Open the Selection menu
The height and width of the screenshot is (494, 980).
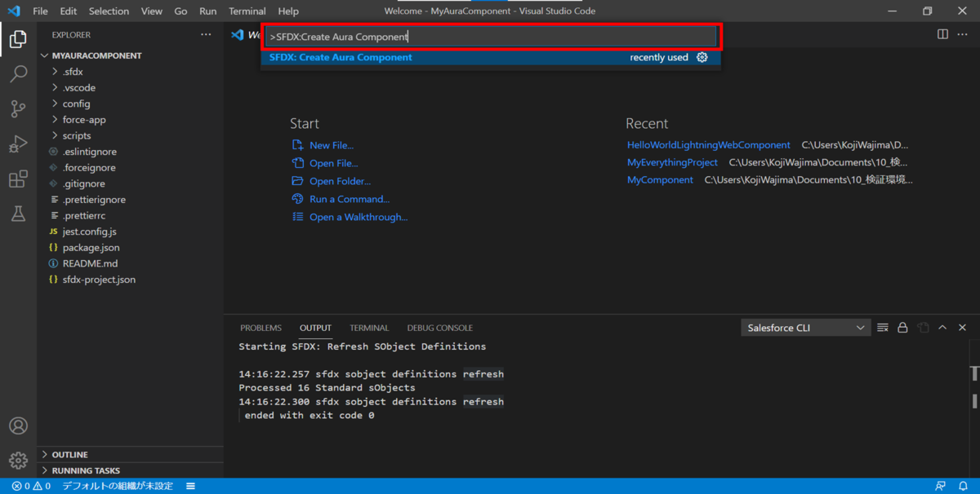click(109, 11)
